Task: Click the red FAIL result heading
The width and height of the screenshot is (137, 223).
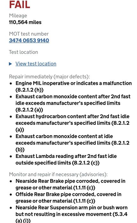Action: [x=19, y=4]
